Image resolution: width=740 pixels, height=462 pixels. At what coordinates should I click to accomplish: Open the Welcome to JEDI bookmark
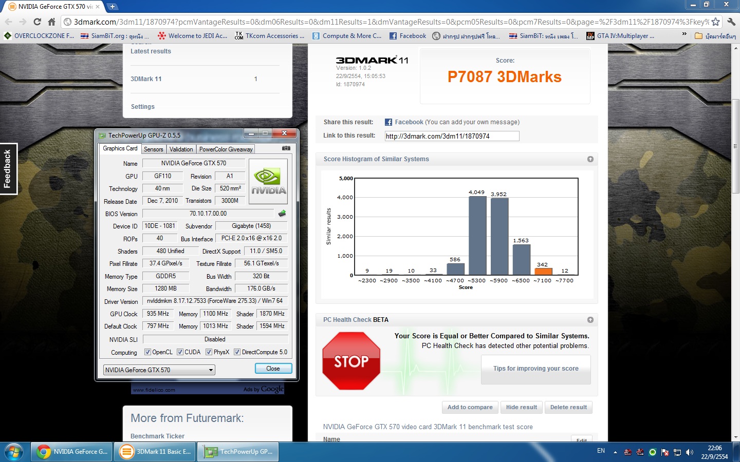[192, 36]
